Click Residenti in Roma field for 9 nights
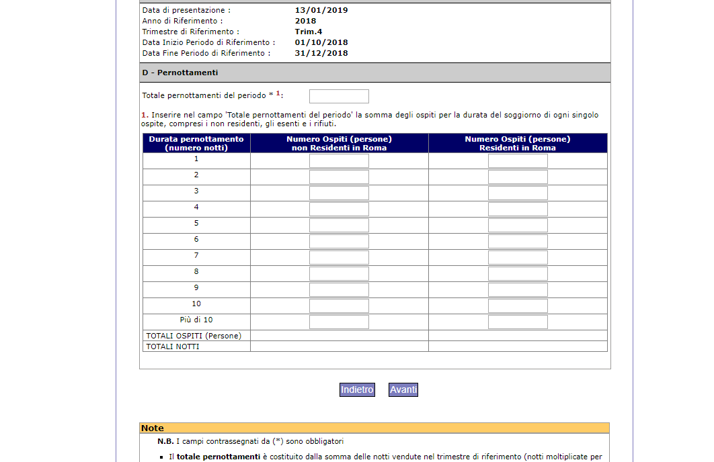 (518, 290)
